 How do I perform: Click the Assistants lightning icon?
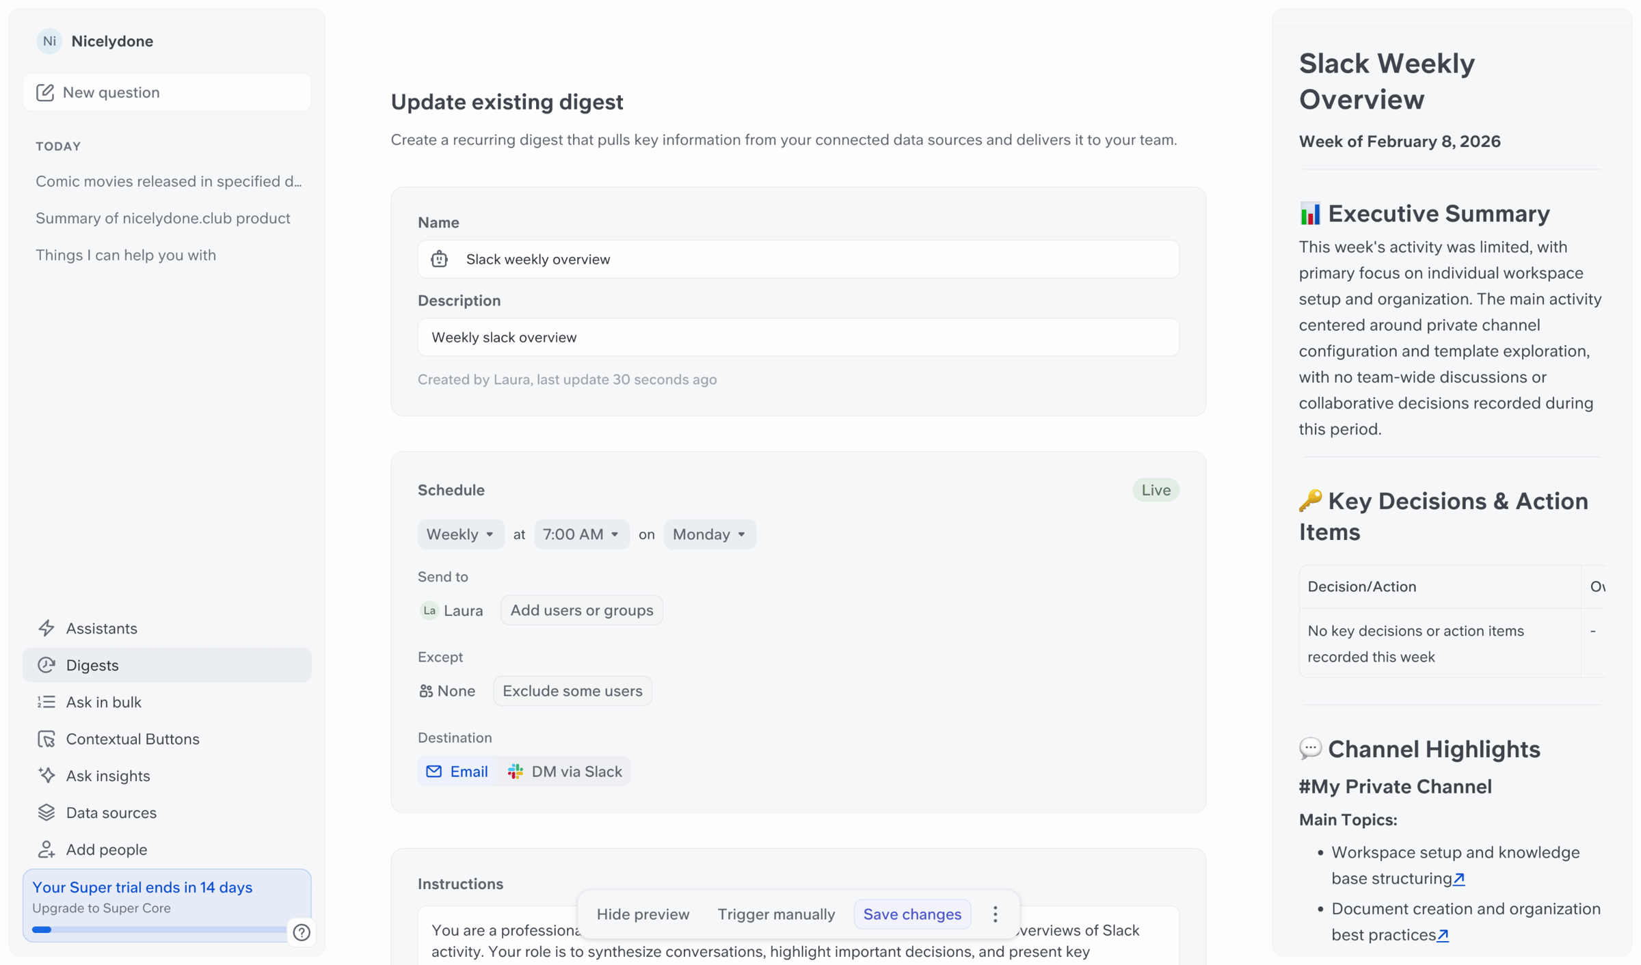[46, 628]
